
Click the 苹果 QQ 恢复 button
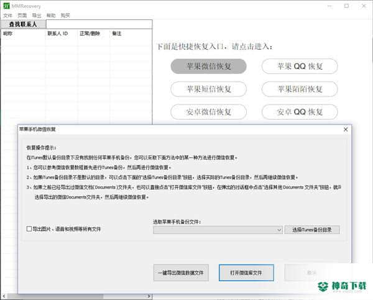click(x=300, y=66)
